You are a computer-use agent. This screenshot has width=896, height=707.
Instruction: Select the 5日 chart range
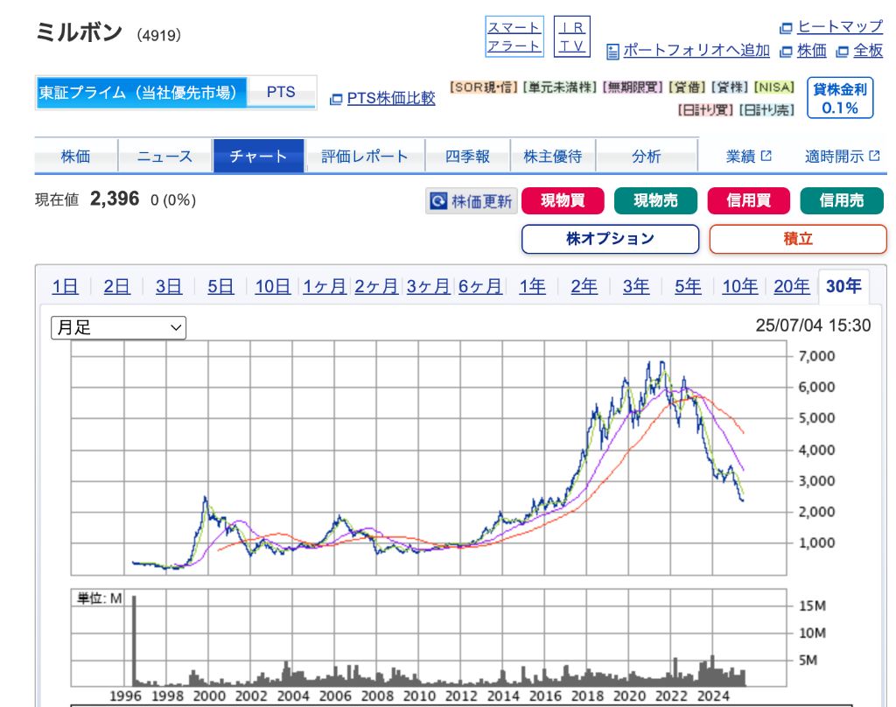pyautogui.click(x=220, y=286)
